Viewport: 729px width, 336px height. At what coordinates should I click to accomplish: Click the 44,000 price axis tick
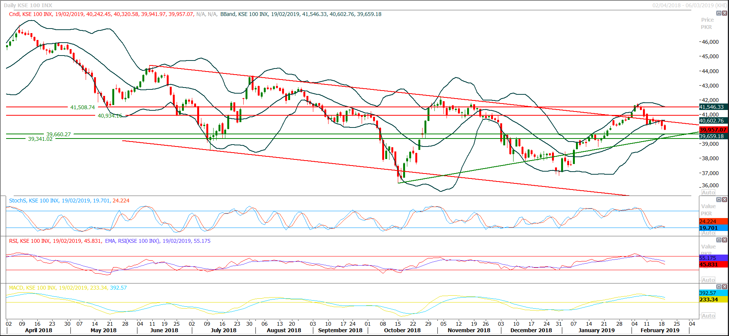tap(710, 71)
